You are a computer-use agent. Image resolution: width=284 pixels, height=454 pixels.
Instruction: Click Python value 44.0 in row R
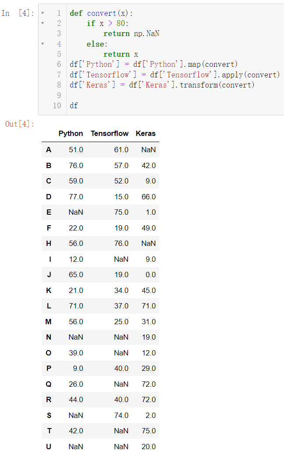click(76, 399)
